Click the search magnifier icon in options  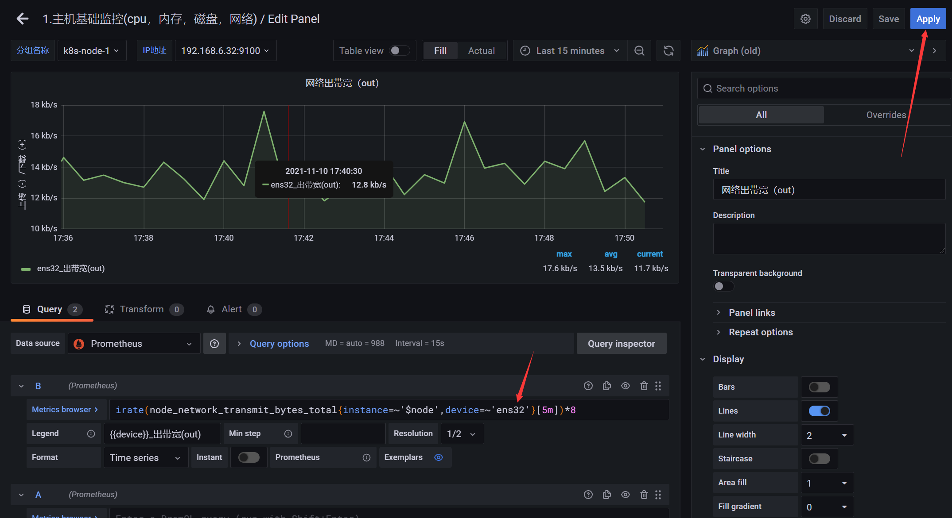[x=708, y=88]
